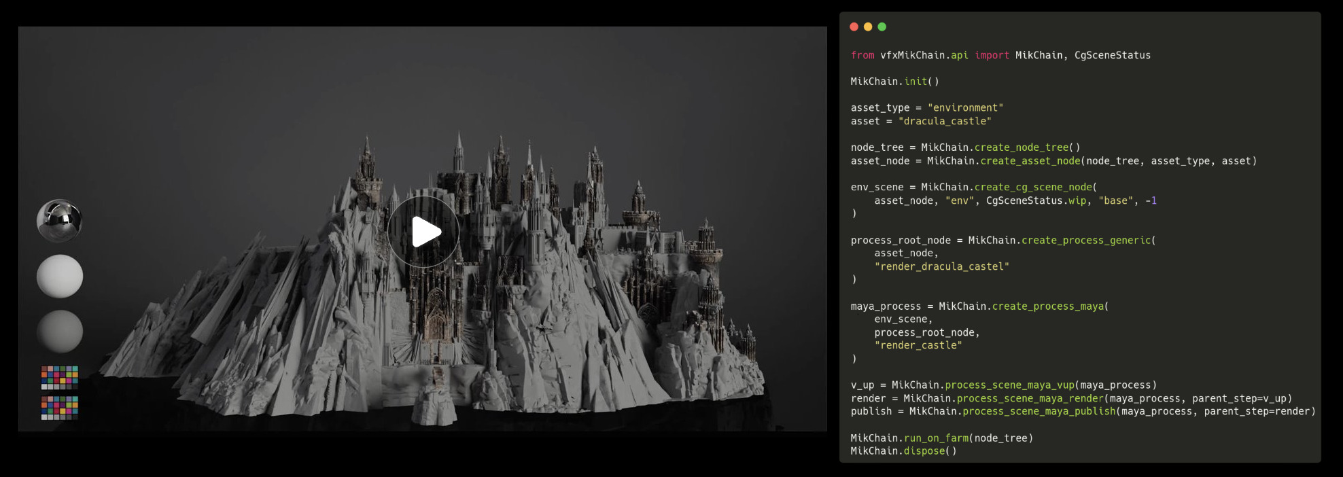The height and width of the screenshot is (477, 1343).
Task: Click the process_scene_maya_publish call
Action: pyautogui.click(x=1039, y=411)
